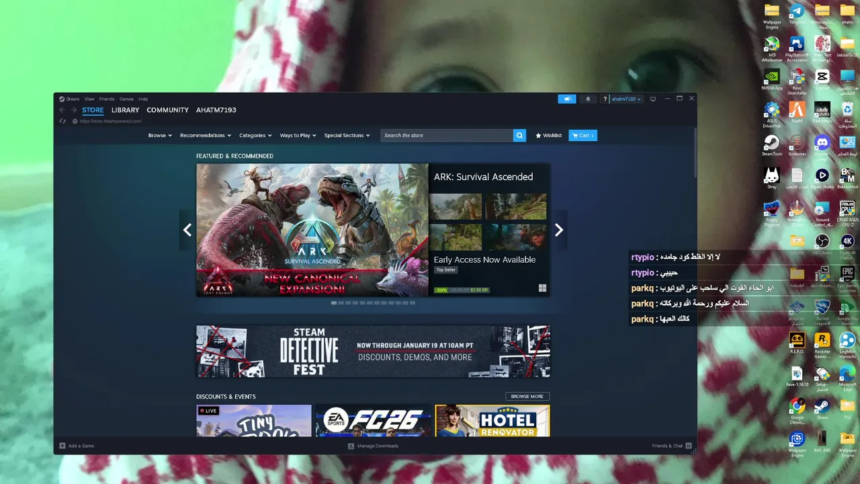Click the Steam help question mark

point(605,99)
